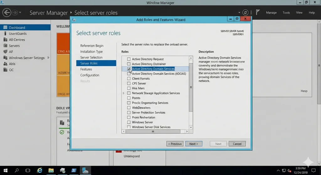Click the highlighted Next > button
Image resolution: width=321 pixels, height=175 pixels.
coord(194,144)
